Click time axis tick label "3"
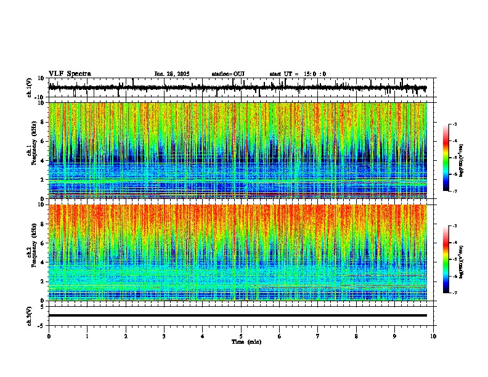 [164, 336]
